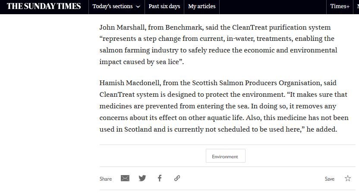Click the star icon to save article
359x194 pixels.
348,179
